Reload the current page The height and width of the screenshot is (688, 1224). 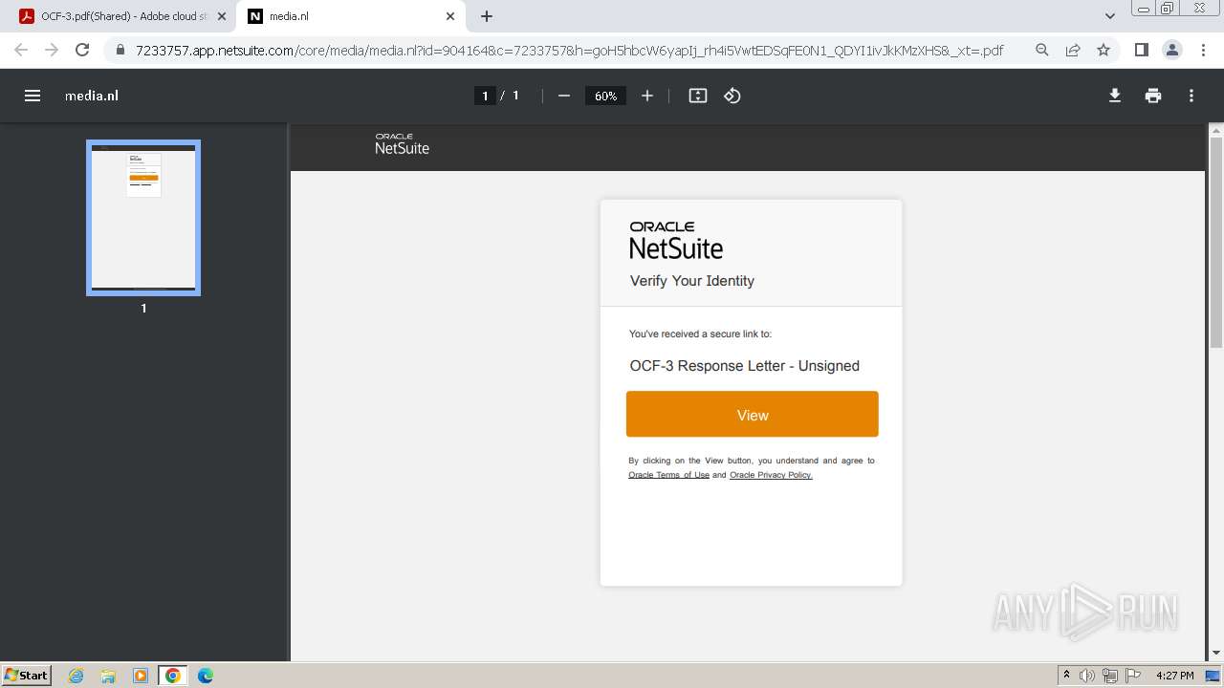coord(82,50)
